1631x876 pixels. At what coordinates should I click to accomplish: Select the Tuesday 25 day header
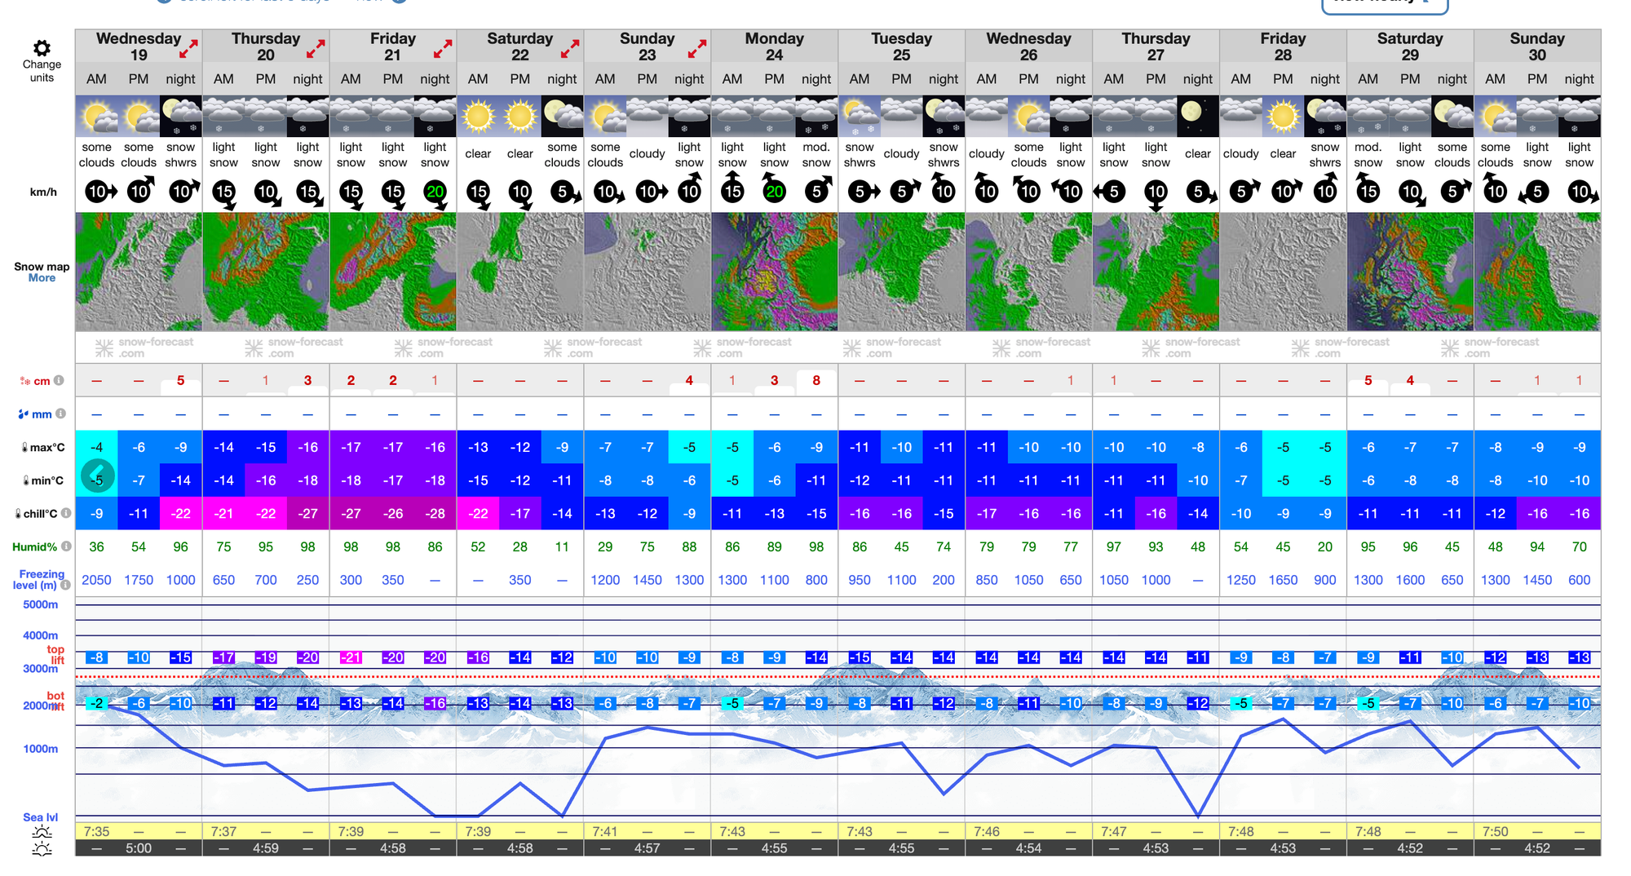click(901, 46)
